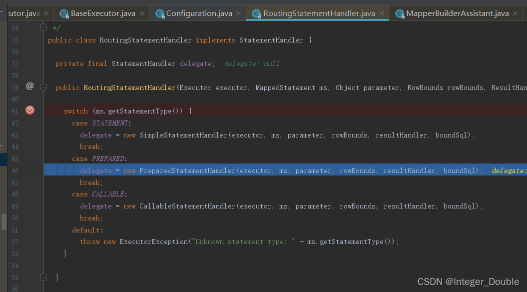Toggle a breakpoint in the gutter at line 46

tap(30, 170)
